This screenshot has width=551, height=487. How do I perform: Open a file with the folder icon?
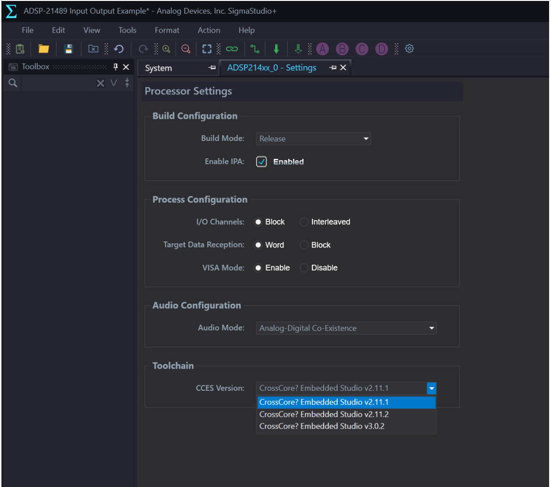pyautogui.click(x=43, y=49)
